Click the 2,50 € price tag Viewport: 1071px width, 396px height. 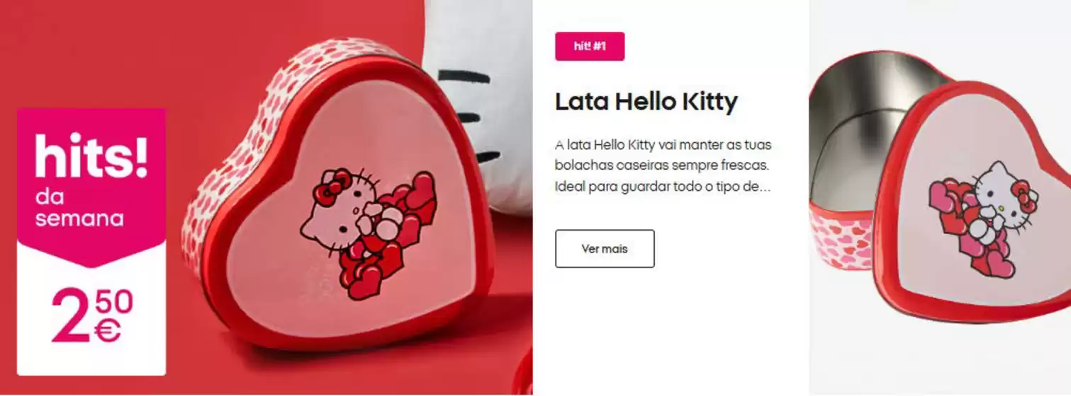click(x=92, y=316)
